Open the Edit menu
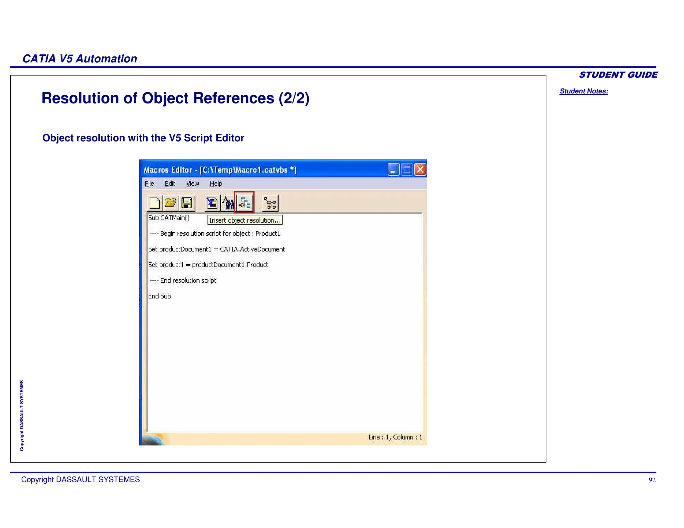This screenshot has width=684, height=528. 170,184
